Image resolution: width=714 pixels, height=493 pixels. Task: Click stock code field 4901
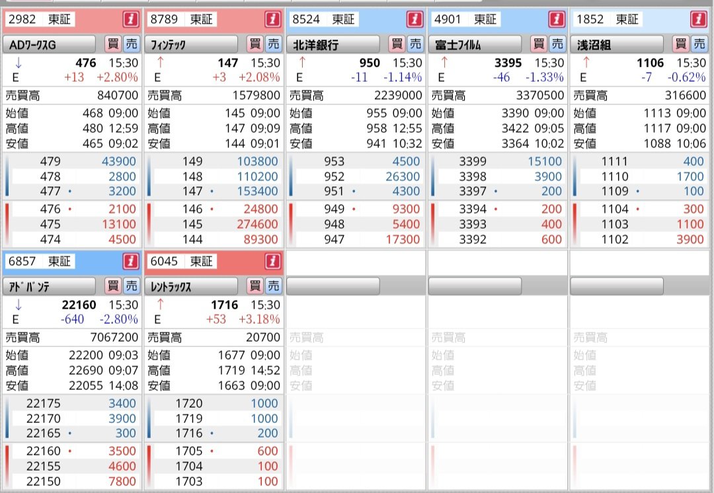(x=448, y=20)
